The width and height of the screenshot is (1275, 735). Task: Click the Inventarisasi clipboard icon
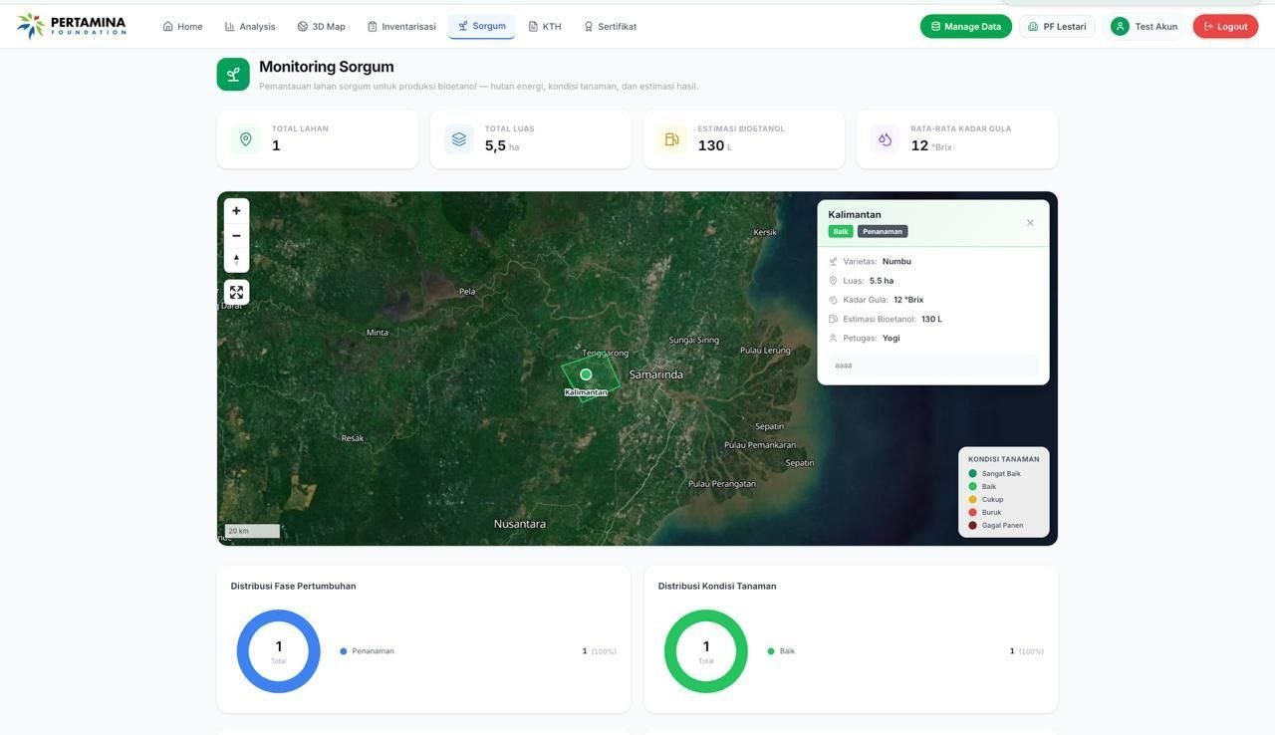pos(373,27)
